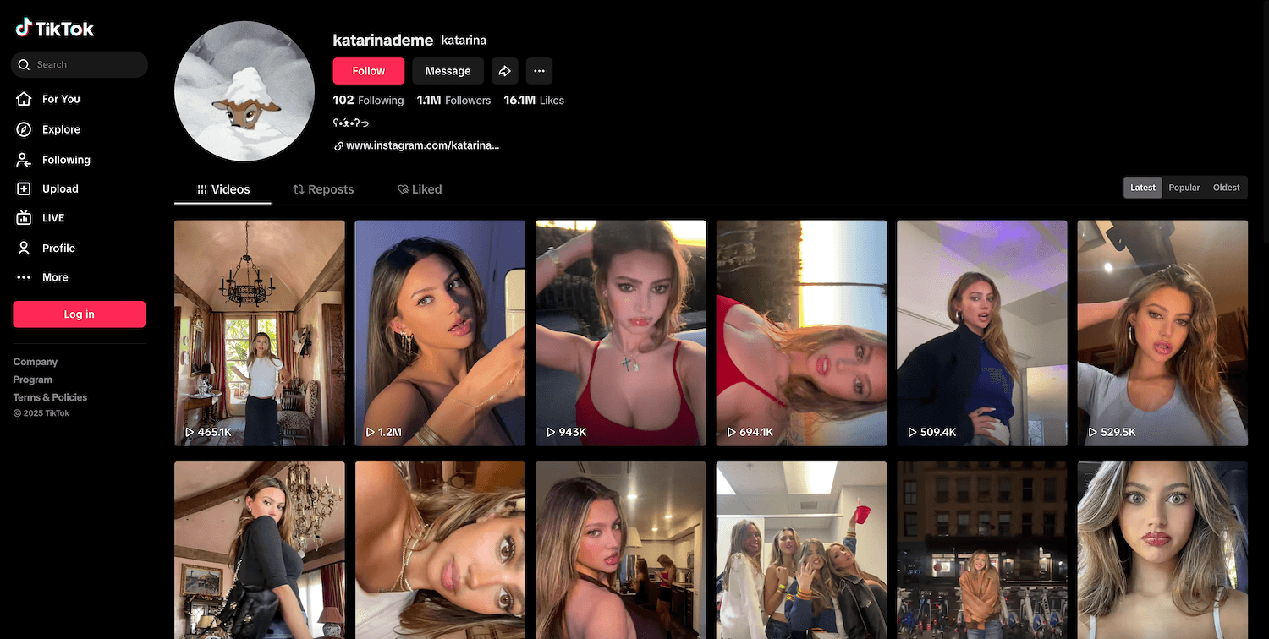Expand the More menu in sidebar
The height and width of the screenshot is (639, 1269).
[55, 277]
